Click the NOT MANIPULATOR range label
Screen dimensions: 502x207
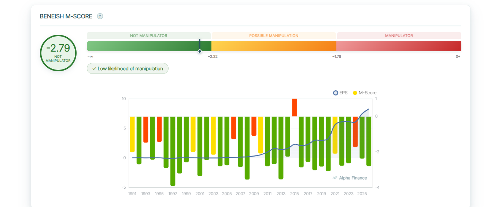[149, 35]
